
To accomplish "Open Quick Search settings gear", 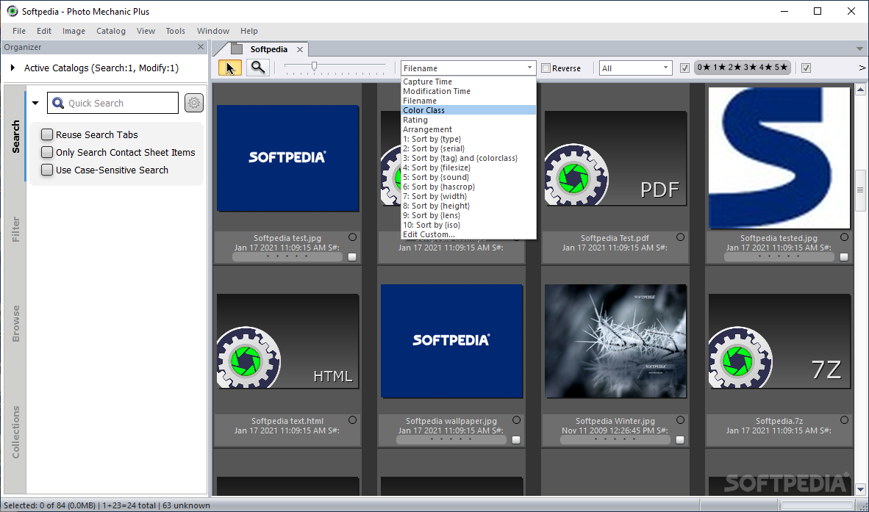I will coord(194,103).
